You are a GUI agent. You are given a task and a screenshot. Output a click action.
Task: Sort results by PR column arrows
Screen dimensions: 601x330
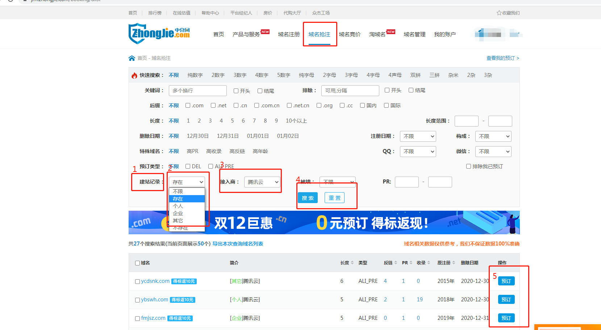tap(411, 263)
